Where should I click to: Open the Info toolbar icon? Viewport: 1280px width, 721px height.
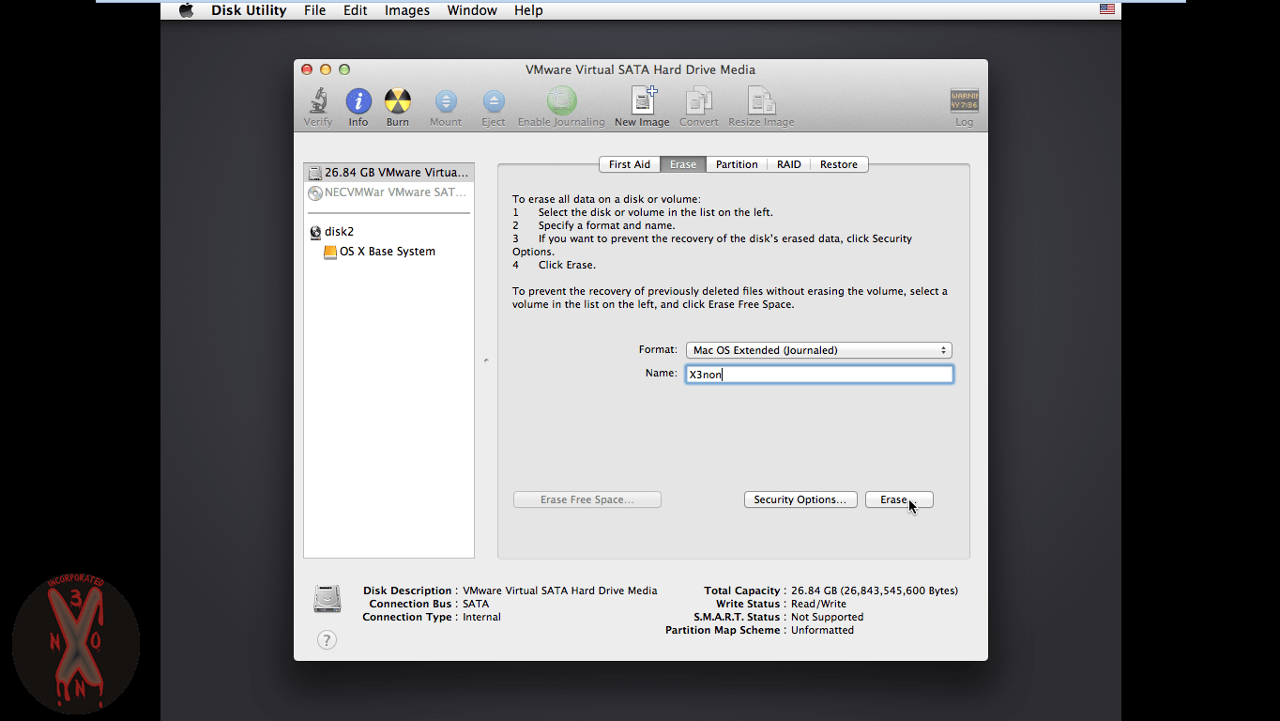pos(358,101)
